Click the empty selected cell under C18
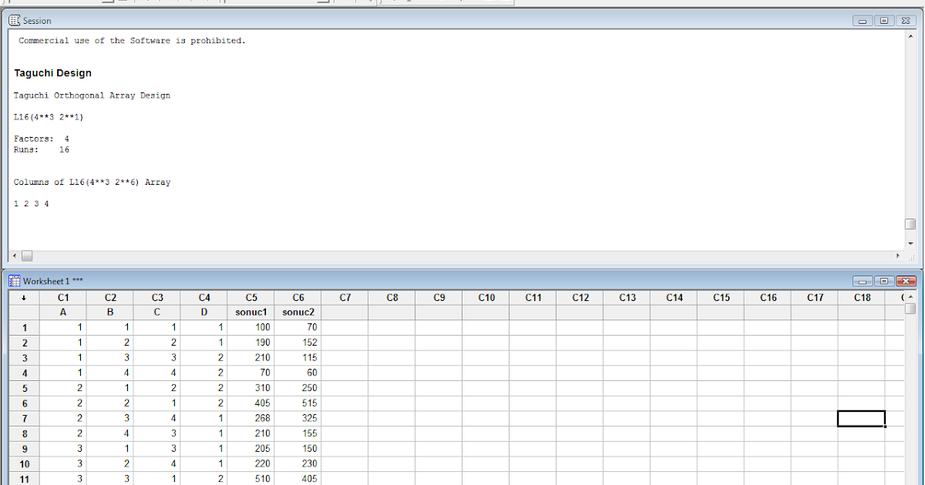 coord(861,418)
